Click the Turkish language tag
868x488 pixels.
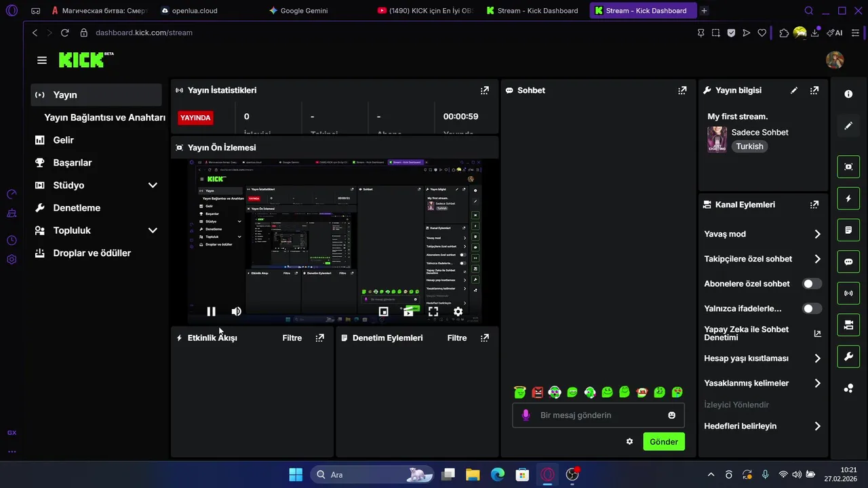(749, 146)
